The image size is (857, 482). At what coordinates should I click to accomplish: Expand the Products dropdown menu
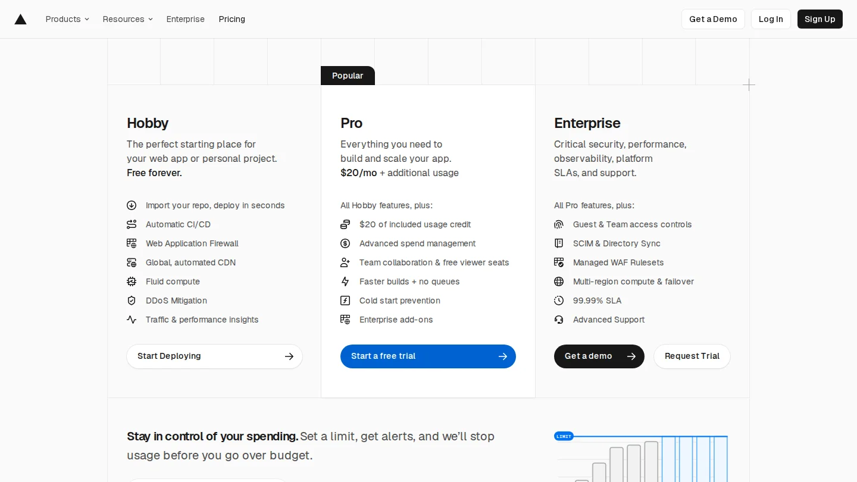pos(67,19)
